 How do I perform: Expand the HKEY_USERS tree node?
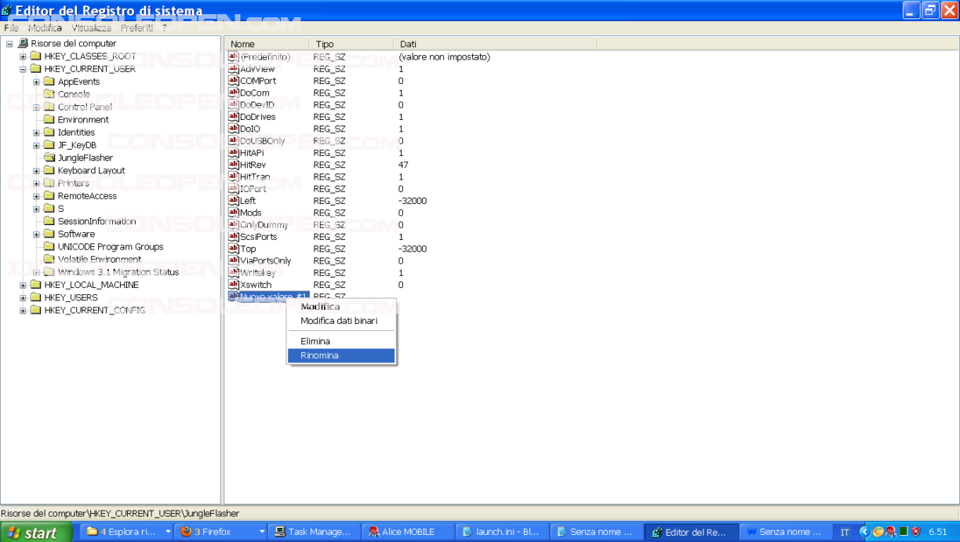tap(23, 297)
